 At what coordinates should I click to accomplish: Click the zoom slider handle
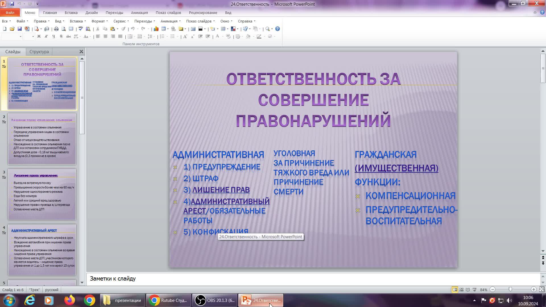coord(510,290)
